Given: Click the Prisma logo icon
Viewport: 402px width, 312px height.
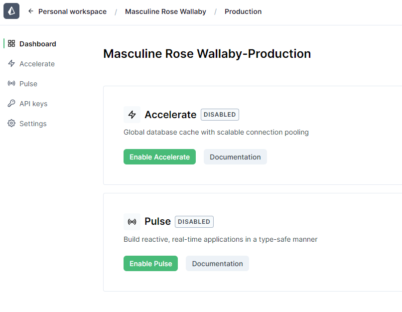Looking at the screenshot, I should [11, 11].
